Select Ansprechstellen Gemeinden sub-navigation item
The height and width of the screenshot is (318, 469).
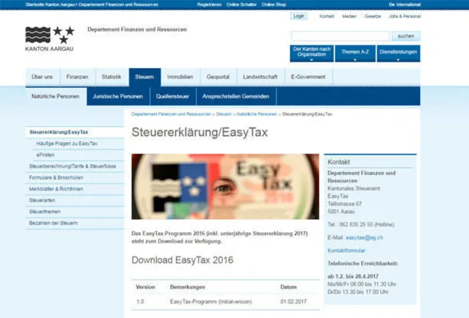(x=236, y=96)
